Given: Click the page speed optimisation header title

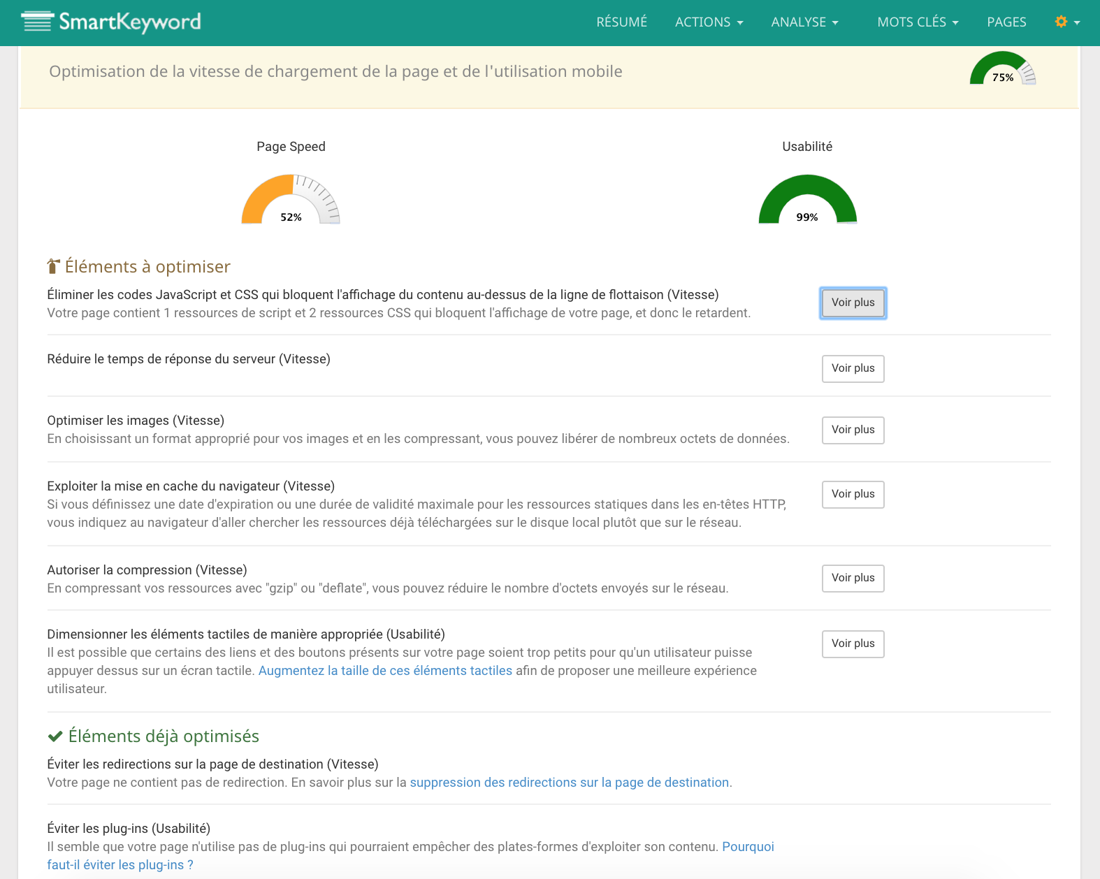Looking at the screenshot, I should pyautogui.click(x=335, y=71).
